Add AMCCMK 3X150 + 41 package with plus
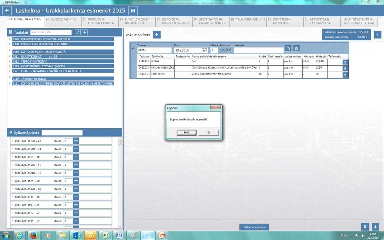Image resolution: width=384 pixels, height=240 pixels. pyautogui.click(x=76, y=149)
